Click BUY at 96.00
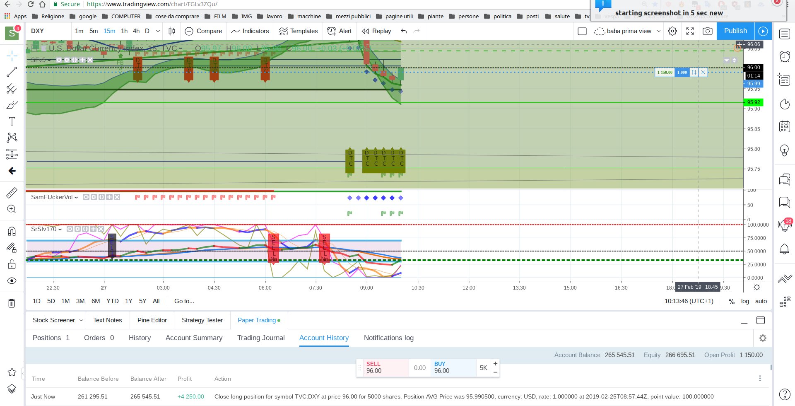The width and height of the screenshot is (795, 406). coord(453,367)
